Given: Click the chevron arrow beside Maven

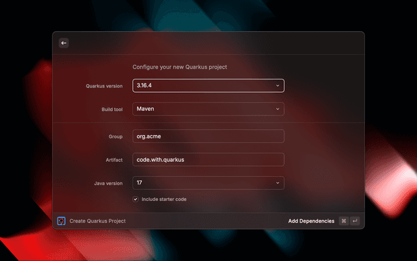Looking at the screenshot, I should click(x=277, y=109).
